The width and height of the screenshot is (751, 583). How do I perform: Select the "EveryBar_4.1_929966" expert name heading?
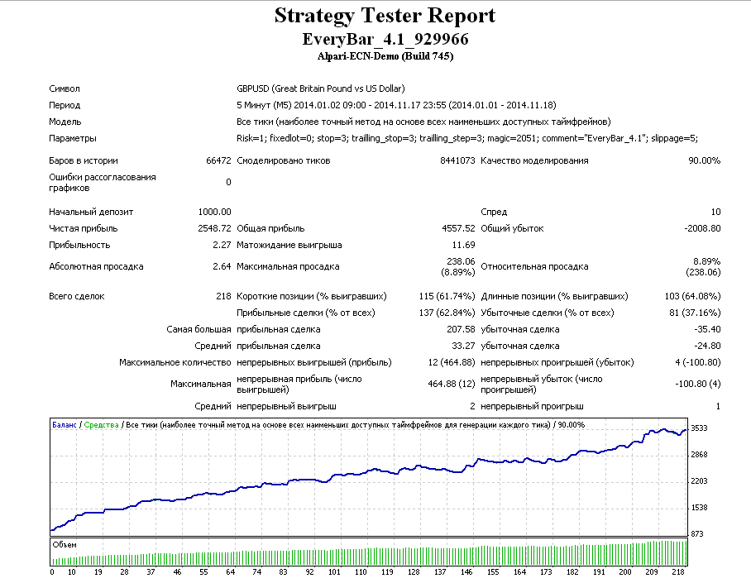click(385, 39)
